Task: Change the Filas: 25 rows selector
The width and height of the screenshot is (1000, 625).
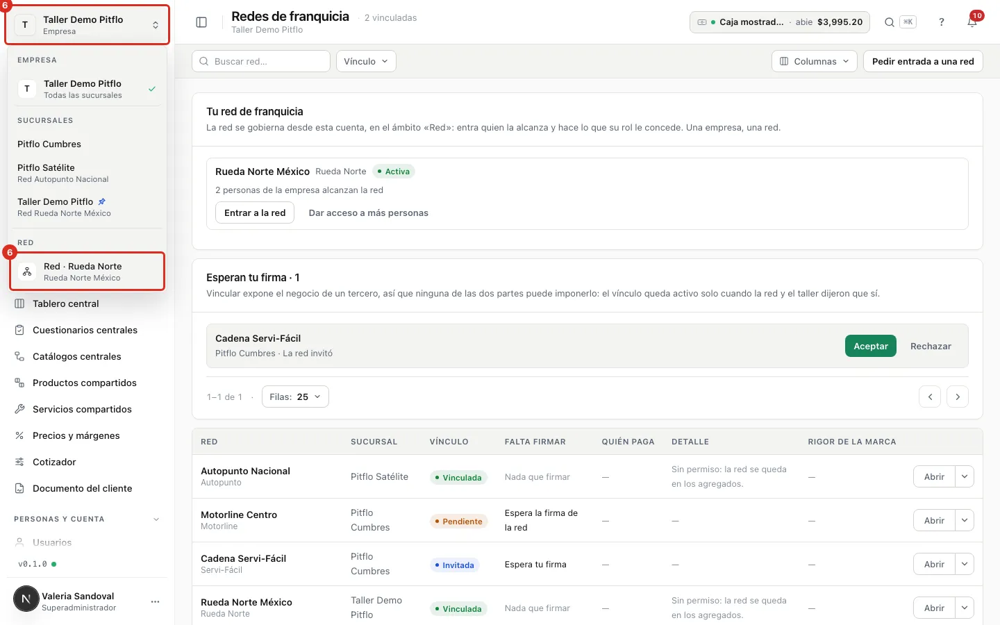Action: point(295,397)
